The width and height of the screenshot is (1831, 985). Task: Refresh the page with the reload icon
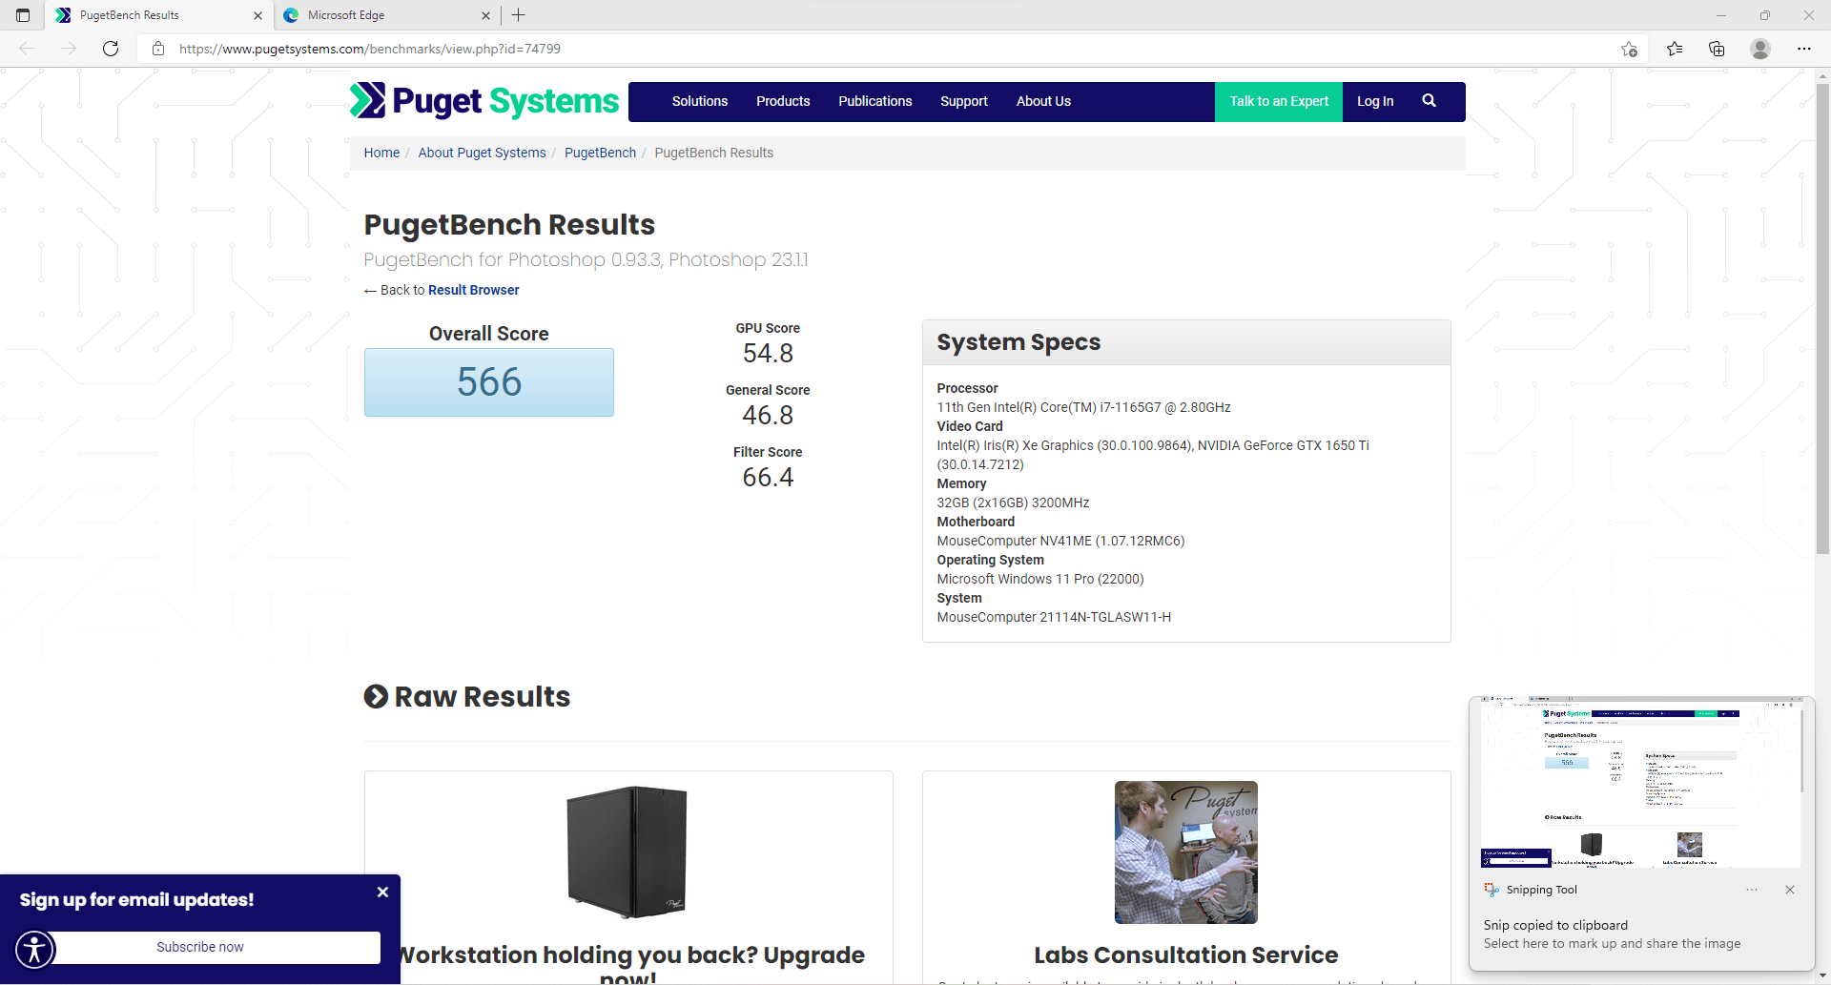(111, 49)
